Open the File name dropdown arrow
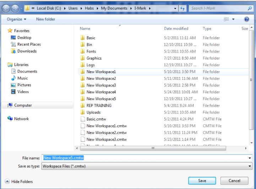Viewport: 256px width, 189px height. coord(250,158)
